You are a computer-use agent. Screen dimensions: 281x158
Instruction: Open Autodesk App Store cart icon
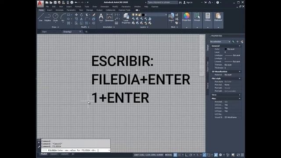(x=205, y=3)
